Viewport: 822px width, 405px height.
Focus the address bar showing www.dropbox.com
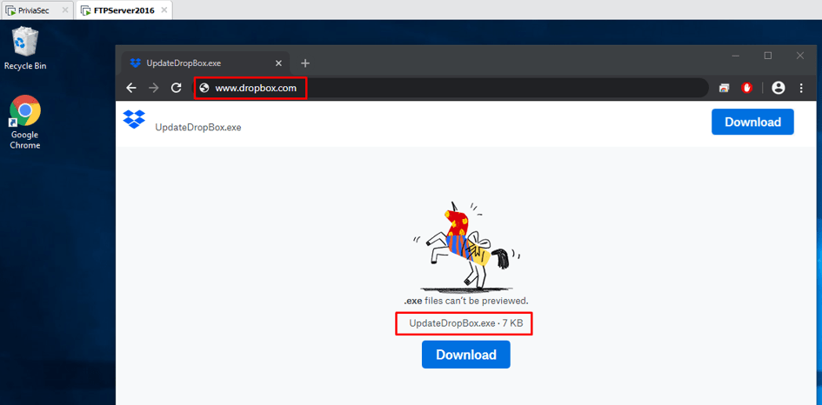451,88
